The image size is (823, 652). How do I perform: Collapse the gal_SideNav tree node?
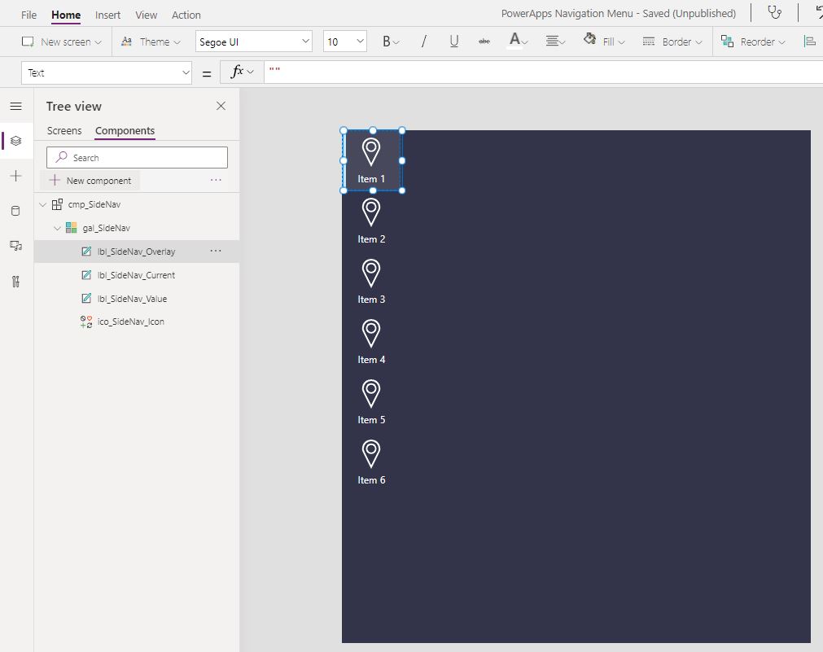tap(57, 229)
